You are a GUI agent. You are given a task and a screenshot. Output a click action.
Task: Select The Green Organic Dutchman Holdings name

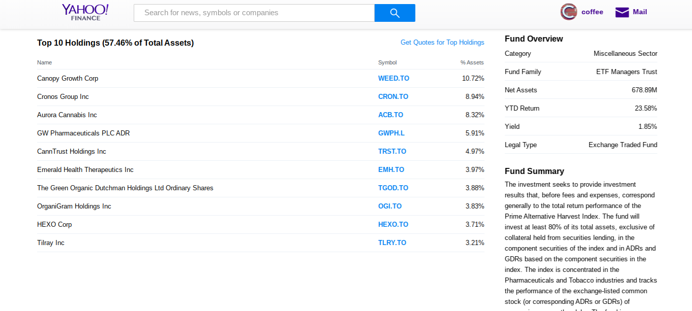(x=125, y=188)
